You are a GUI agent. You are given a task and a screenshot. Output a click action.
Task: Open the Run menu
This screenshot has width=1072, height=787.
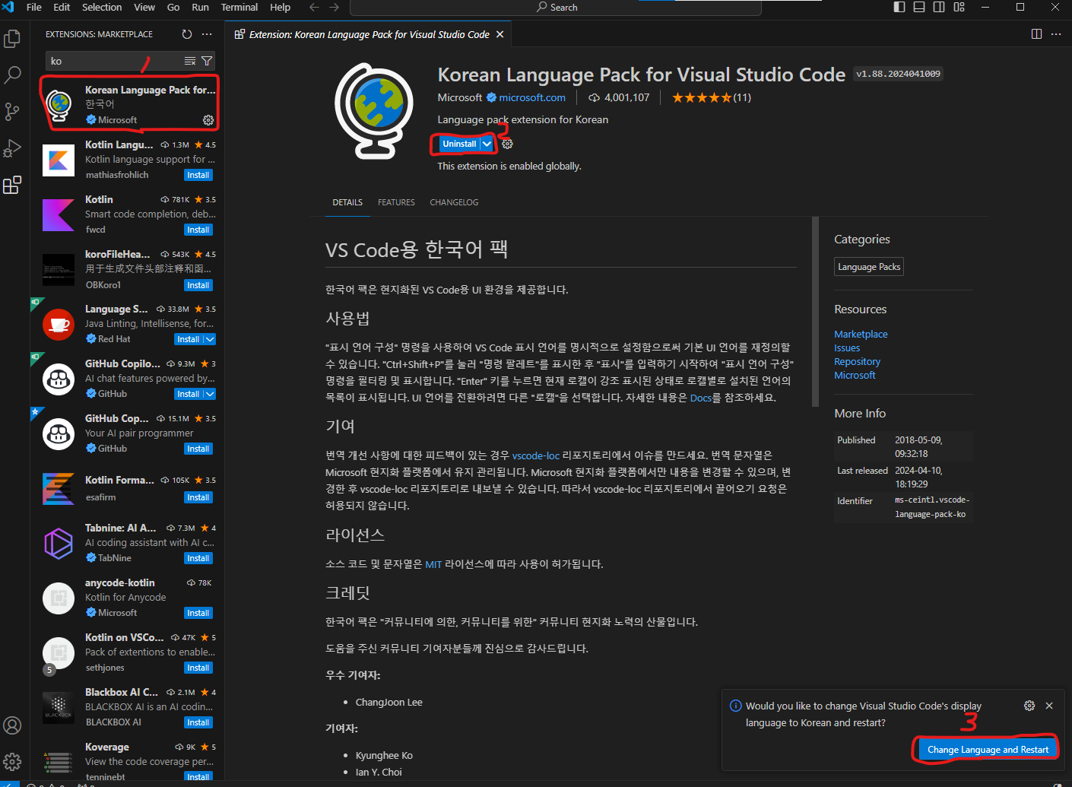click(200, 7)
